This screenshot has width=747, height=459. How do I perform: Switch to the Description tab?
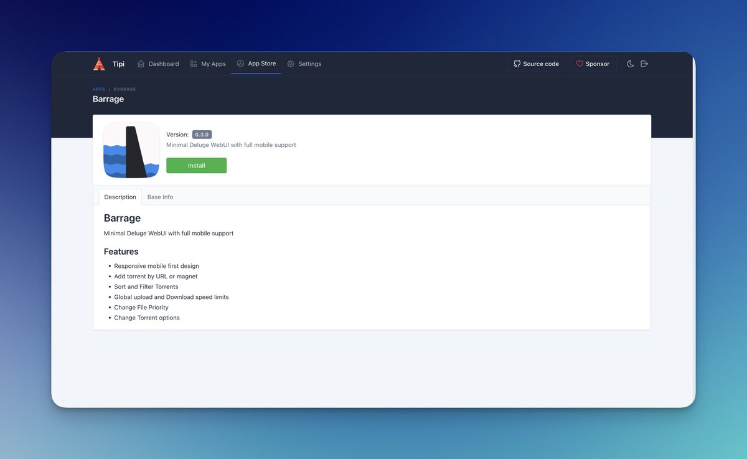click(x=120, y=197)
